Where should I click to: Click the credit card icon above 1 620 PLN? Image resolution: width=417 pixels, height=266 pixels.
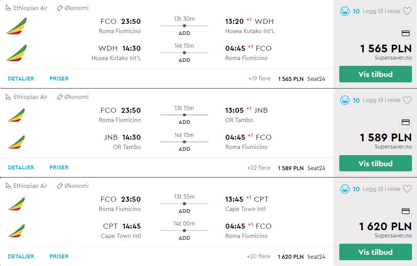pyautogui.click(x=405, y=211)
